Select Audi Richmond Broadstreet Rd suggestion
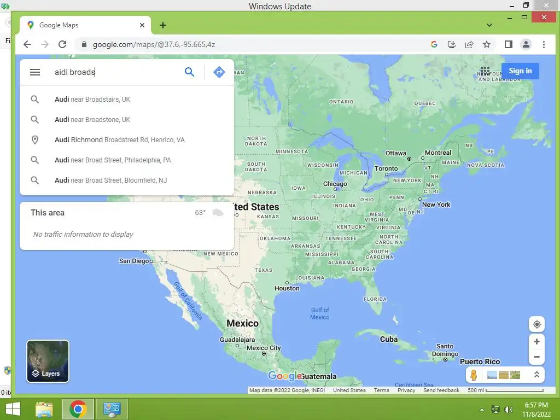The width and height of the screenshot is (560, 420). click(127, 139)
